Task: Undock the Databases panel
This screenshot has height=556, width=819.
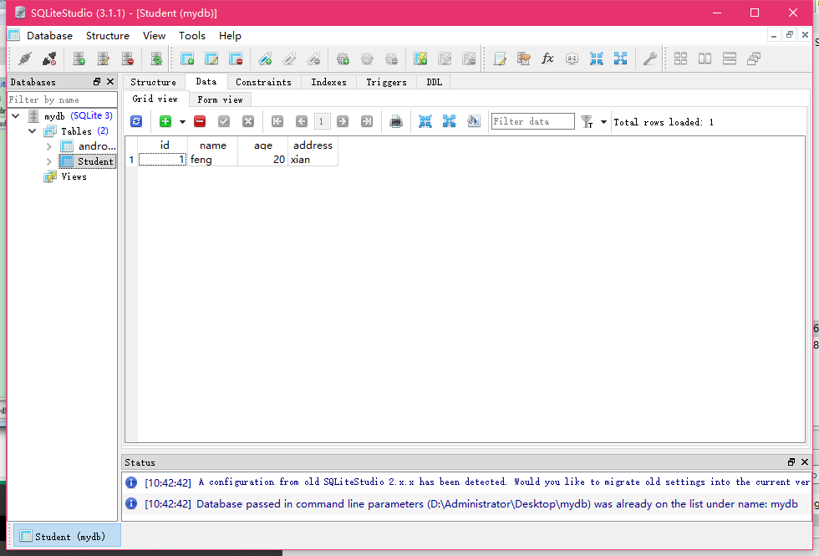Action: coord(97,82)
